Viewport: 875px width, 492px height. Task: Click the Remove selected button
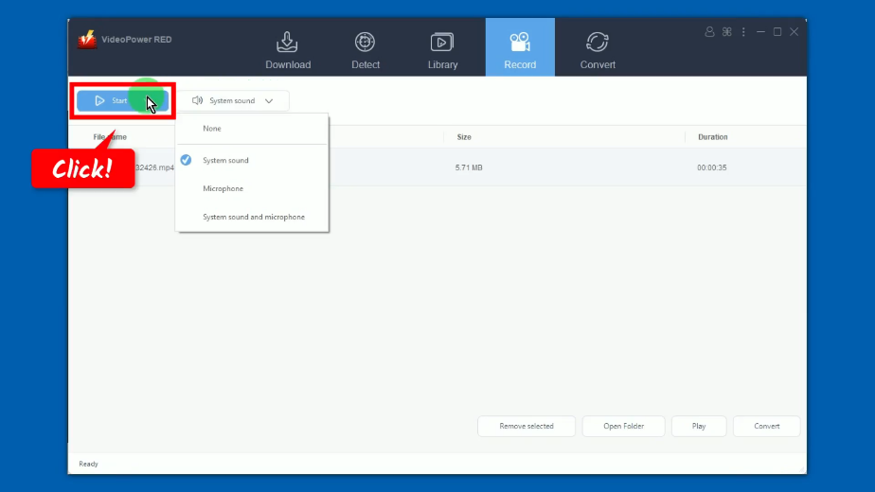point(527,426)
